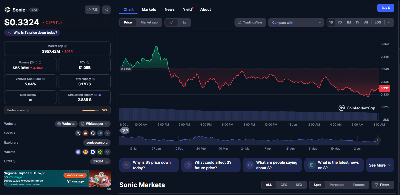Open the markets Filters menu
Viewport: 400px width, 195px height.
pyautogui.click(x=382, y=185)
